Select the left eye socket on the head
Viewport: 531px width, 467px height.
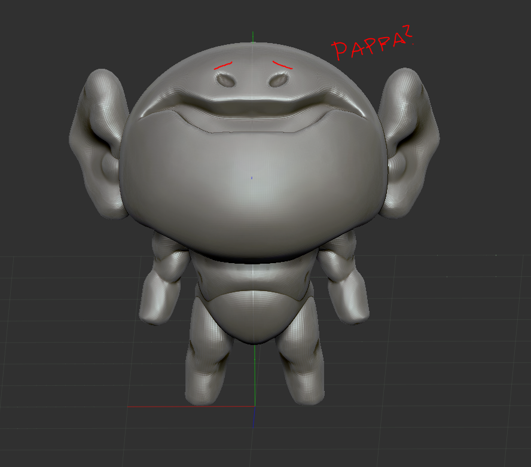(x=225, y=79)
